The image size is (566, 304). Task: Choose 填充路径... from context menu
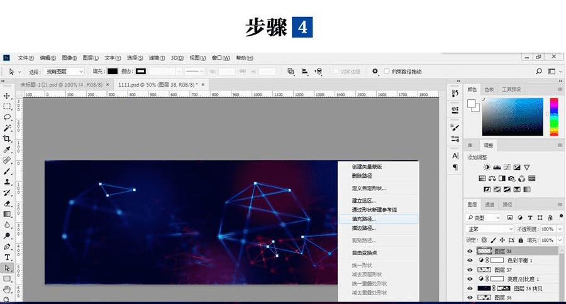(379, 219)
